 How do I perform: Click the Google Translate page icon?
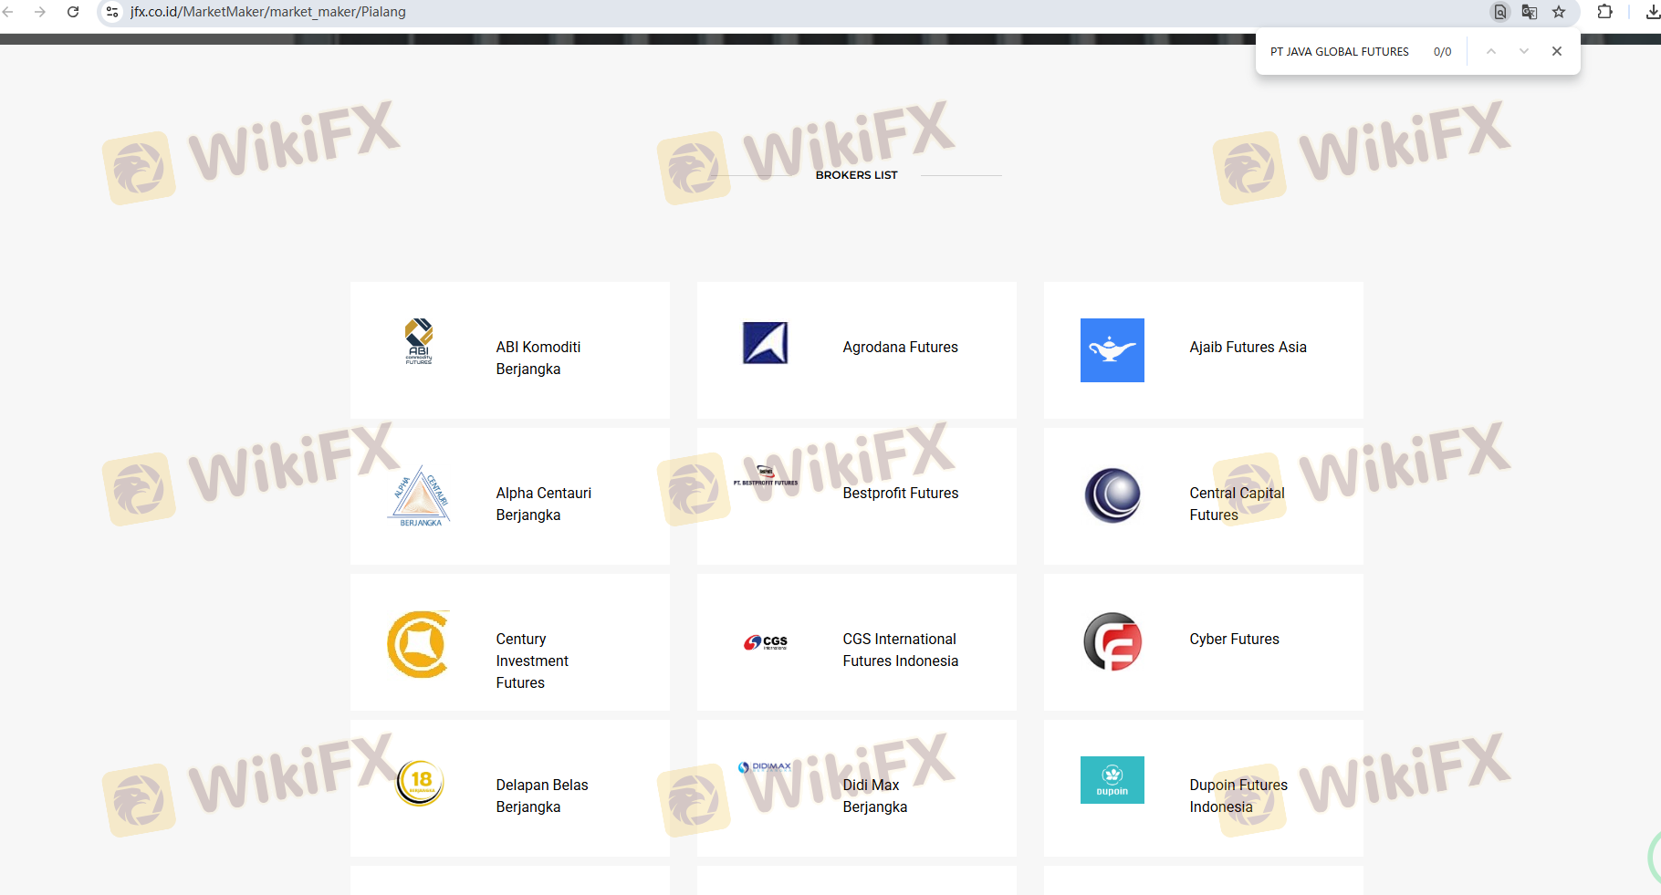click(1530, 12)
